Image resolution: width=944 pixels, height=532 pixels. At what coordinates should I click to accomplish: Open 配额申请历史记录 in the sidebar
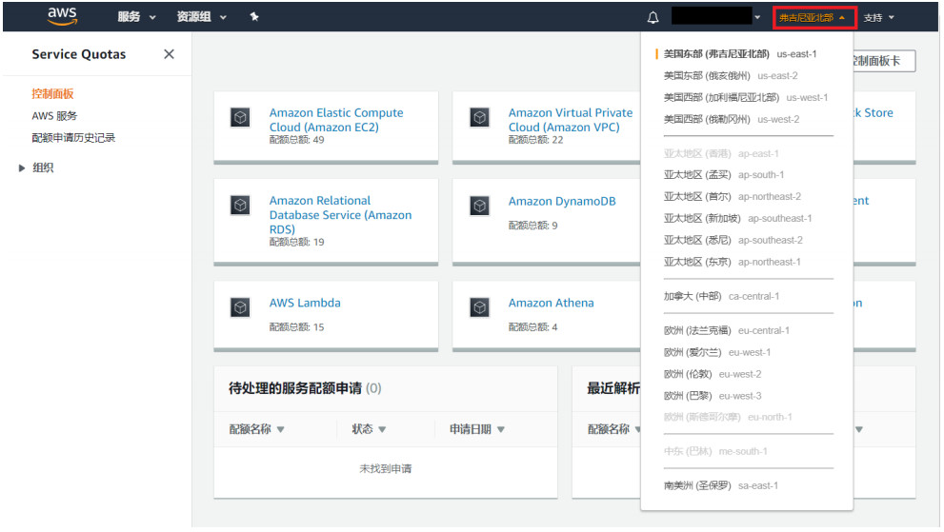[x=73, y=138]
